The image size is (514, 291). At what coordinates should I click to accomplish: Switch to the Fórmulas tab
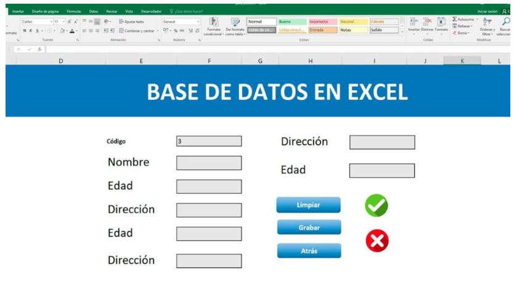pyautogui.click(x=74, y=12)
